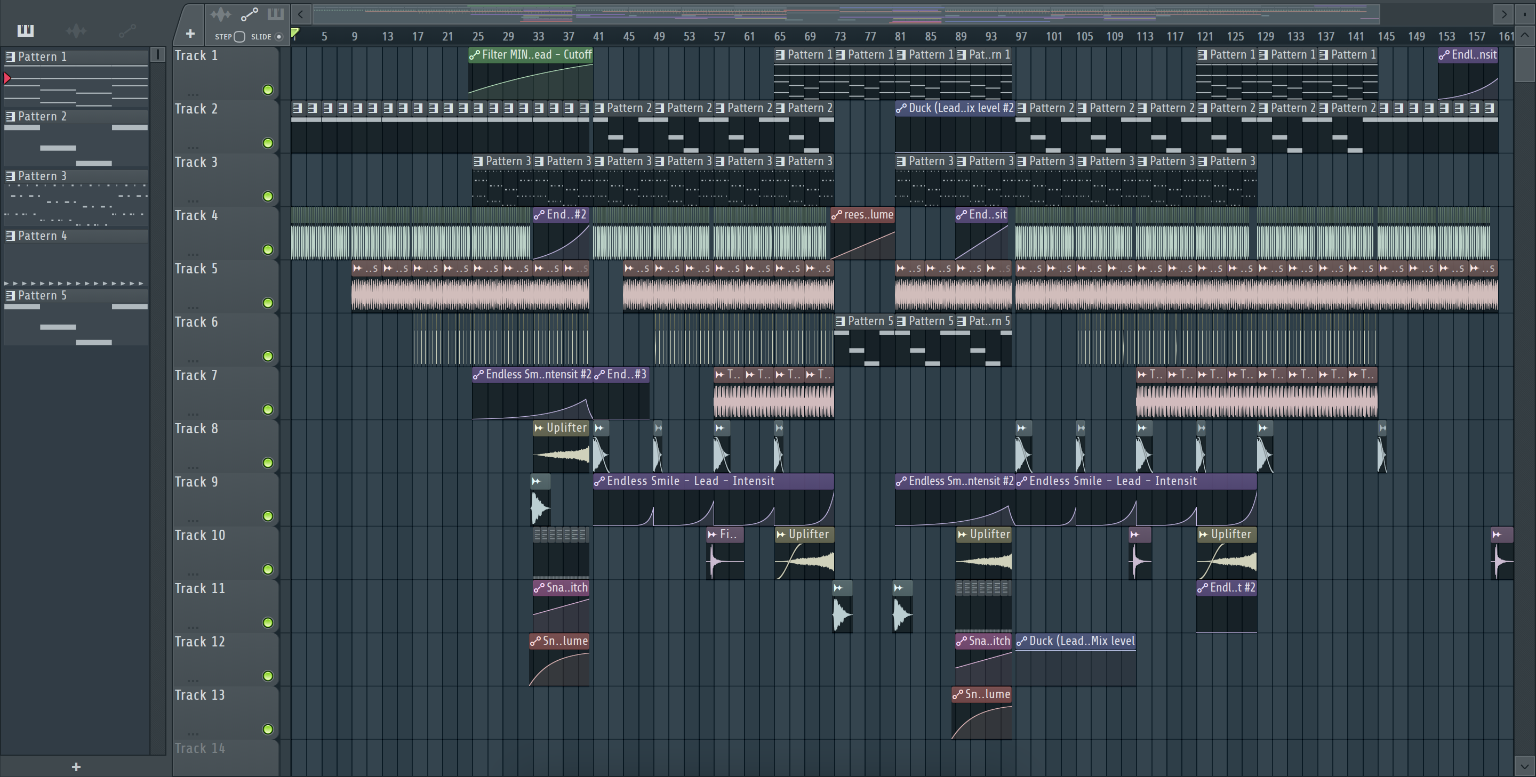Open the Duck (Lead..ix level #2 clip menu icon
This screenshot has height=777, width=1536.
pos(901,108)
